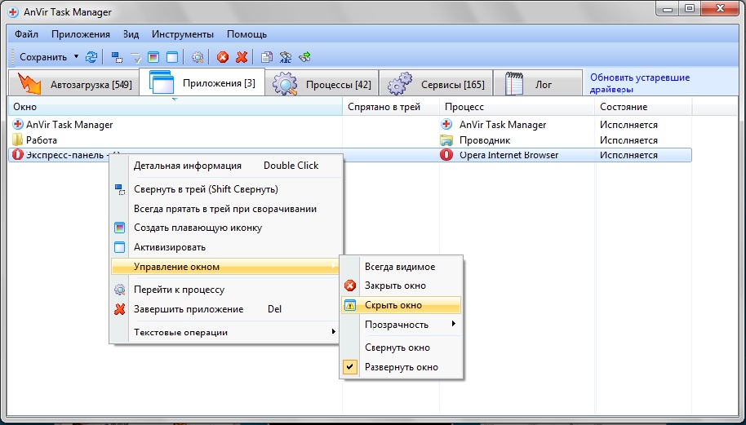Click the Сохранить toolbar button

43,57
